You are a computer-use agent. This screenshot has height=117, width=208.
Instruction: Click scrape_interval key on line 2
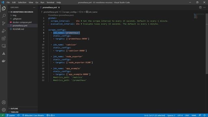coord(60,21)
